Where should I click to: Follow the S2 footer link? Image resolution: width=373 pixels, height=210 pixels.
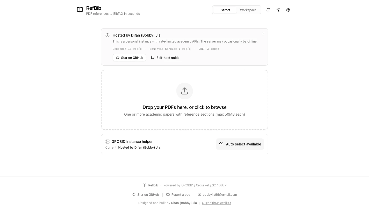[x=214, y=185]
